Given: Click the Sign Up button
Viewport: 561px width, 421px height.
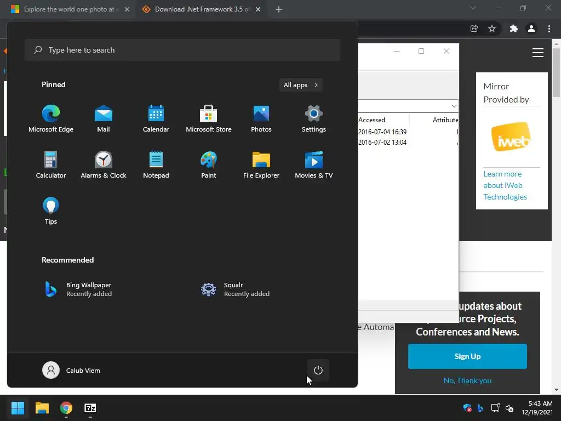Looking at the screenshot, I should point(467,356).
